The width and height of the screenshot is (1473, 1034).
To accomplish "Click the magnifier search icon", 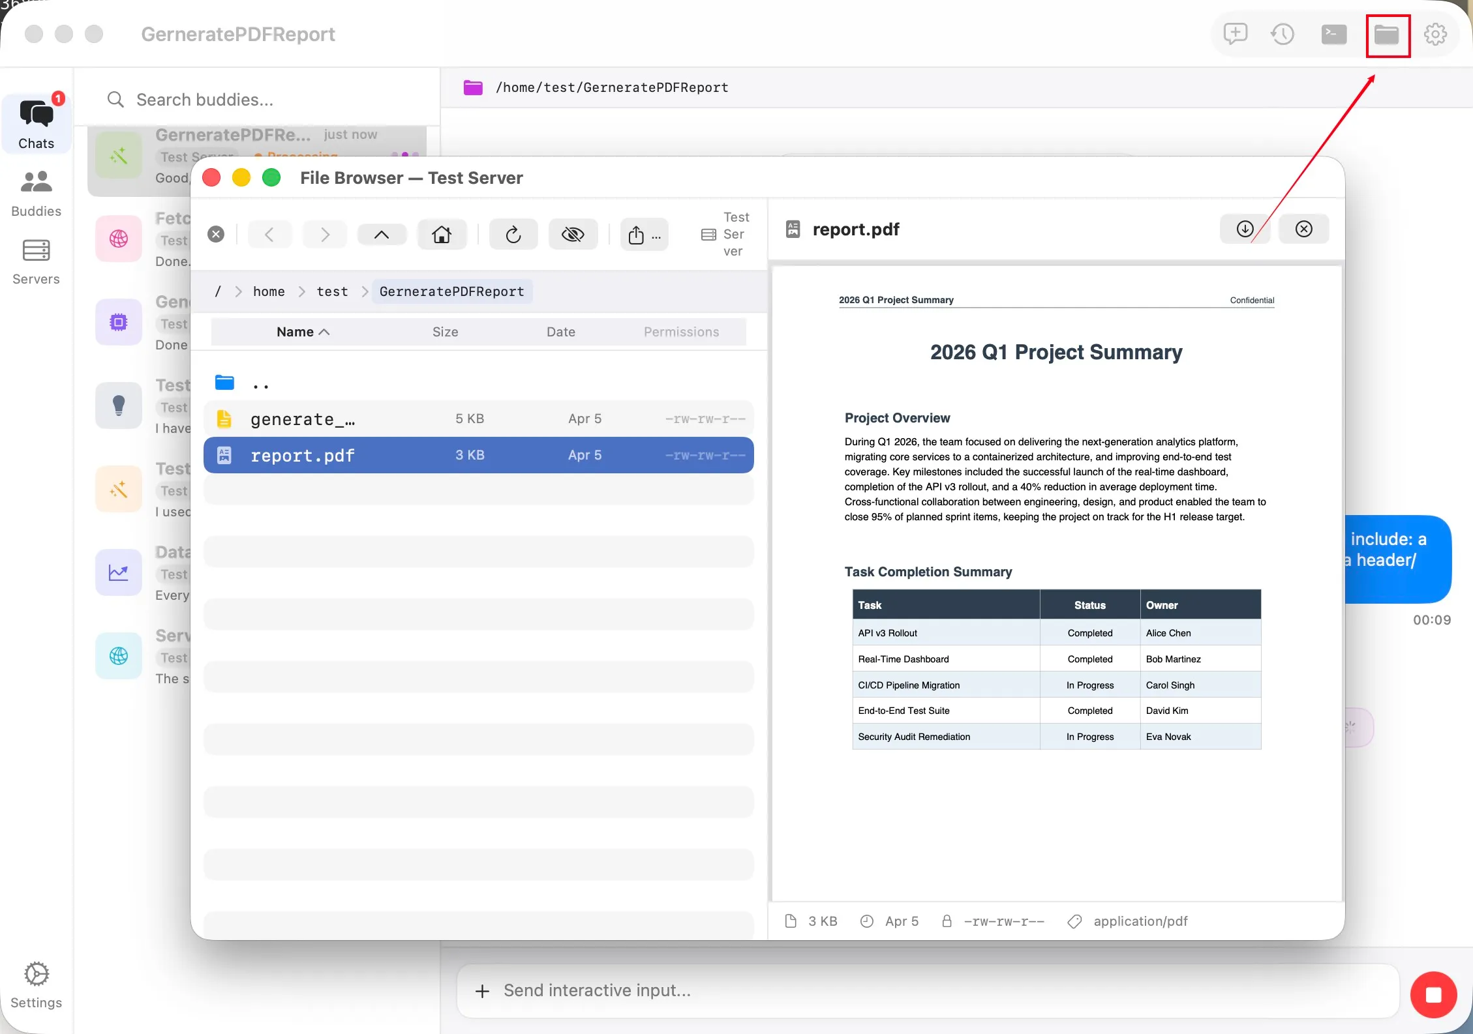I will click(x=115, y=100).
